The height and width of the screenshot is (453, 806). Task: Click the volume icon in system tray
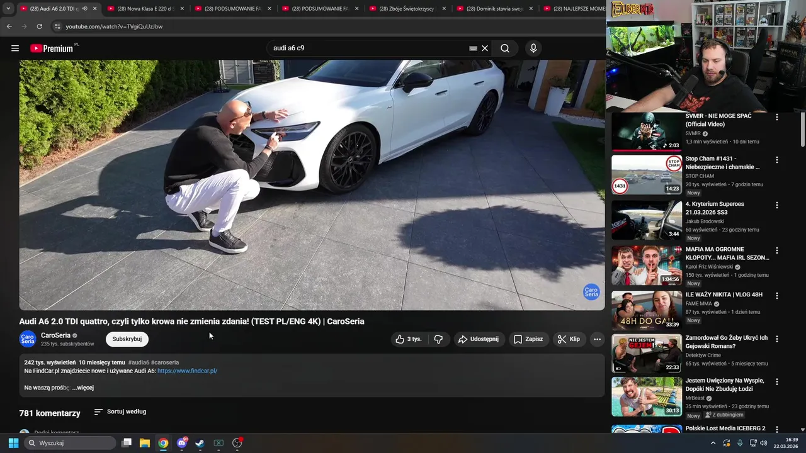point(764,443)
